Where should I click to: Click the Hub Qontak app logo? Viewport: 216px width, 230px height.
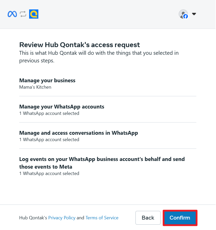click(x=34, y=14)
